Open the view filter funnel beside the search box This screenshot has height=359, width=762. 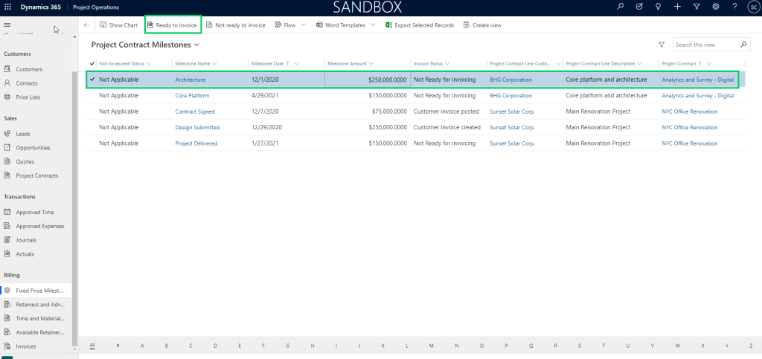[661, 45]
